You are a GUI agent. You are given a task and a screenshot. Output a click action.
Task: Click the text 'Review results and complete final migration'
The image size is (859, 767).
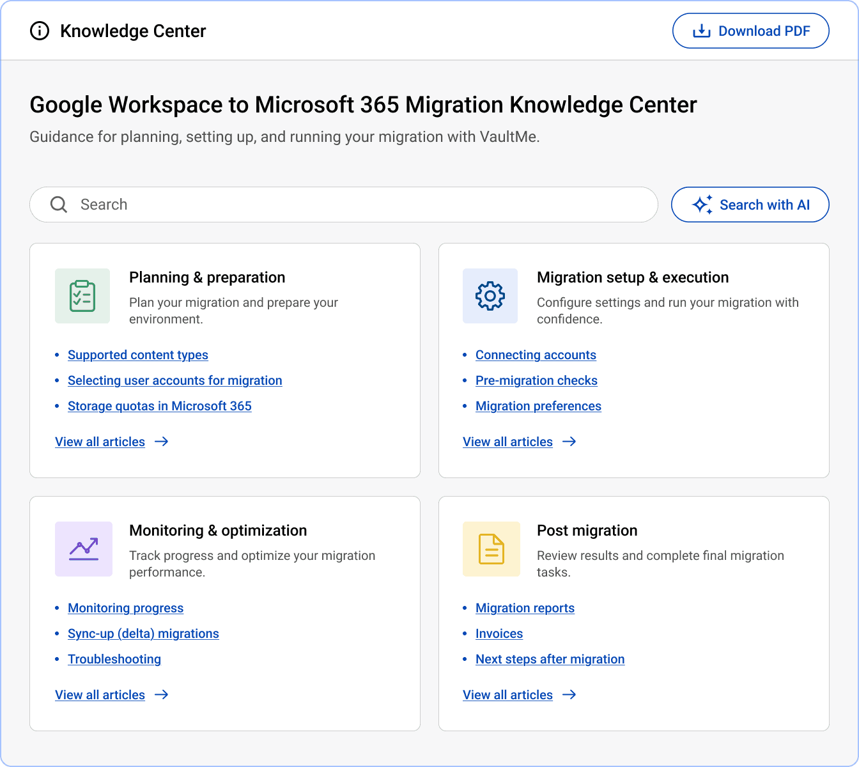(660, 564)
